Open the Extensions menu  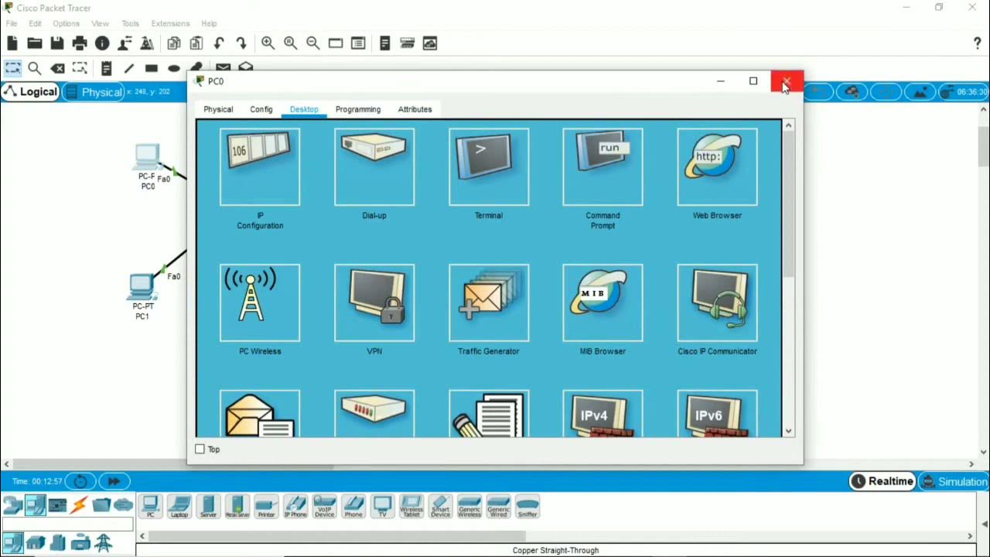(170, 24)
